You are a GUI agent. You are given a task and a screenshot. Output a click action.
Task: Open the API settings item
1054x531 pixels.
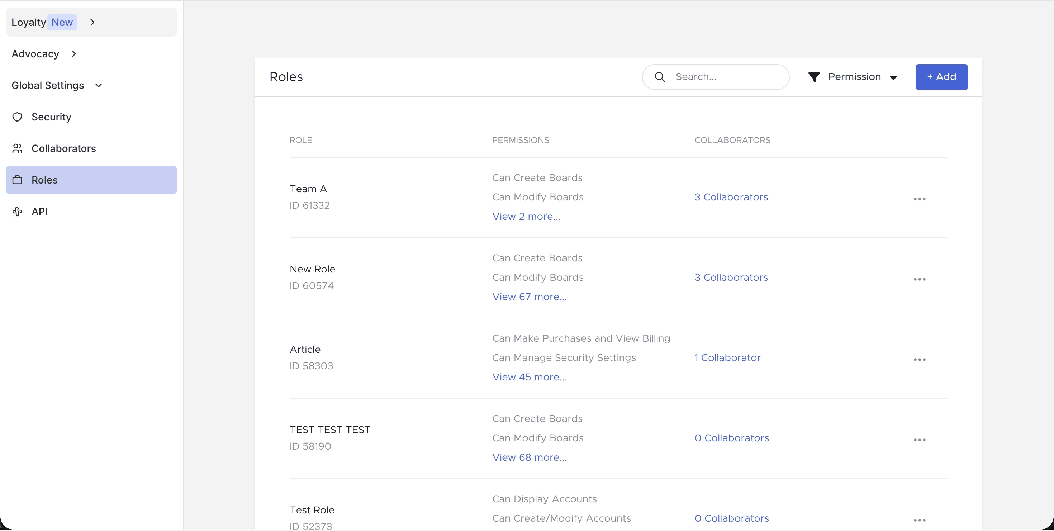pos(91,212)
